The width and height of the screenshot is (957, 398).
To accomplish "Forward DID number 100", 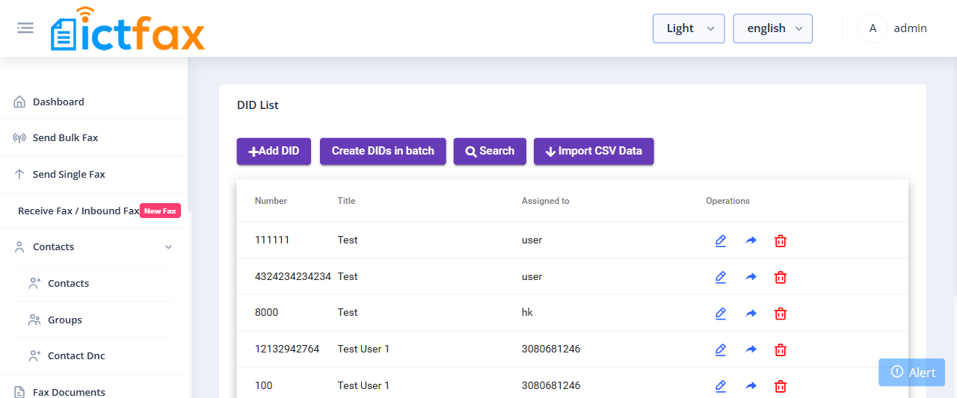I will tap(751, 386).
